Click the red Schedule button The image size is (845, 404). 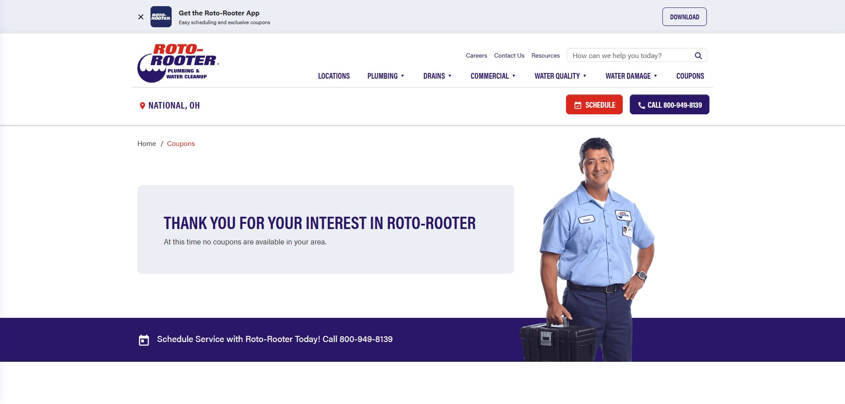[x=594, y=105]
